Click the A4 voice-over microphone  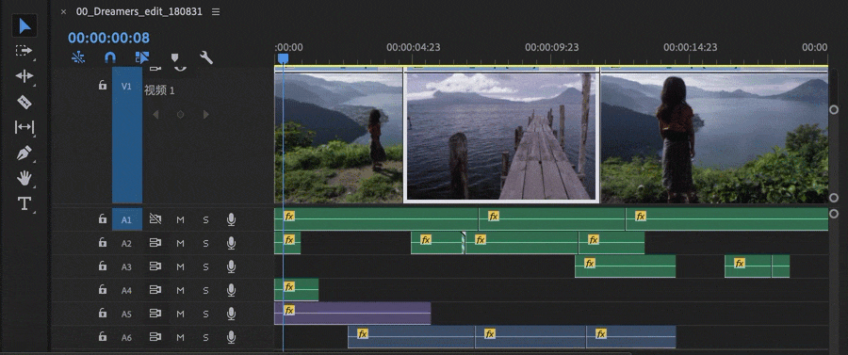coord(231,290)
